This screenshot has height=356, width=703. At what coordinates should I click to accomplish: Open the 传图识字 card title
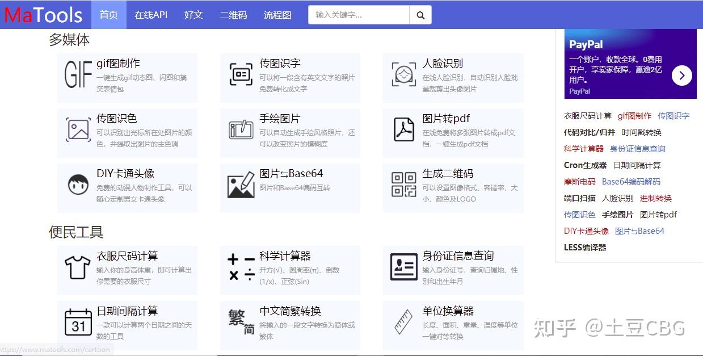pyautogui.click(x=280, y=64)
